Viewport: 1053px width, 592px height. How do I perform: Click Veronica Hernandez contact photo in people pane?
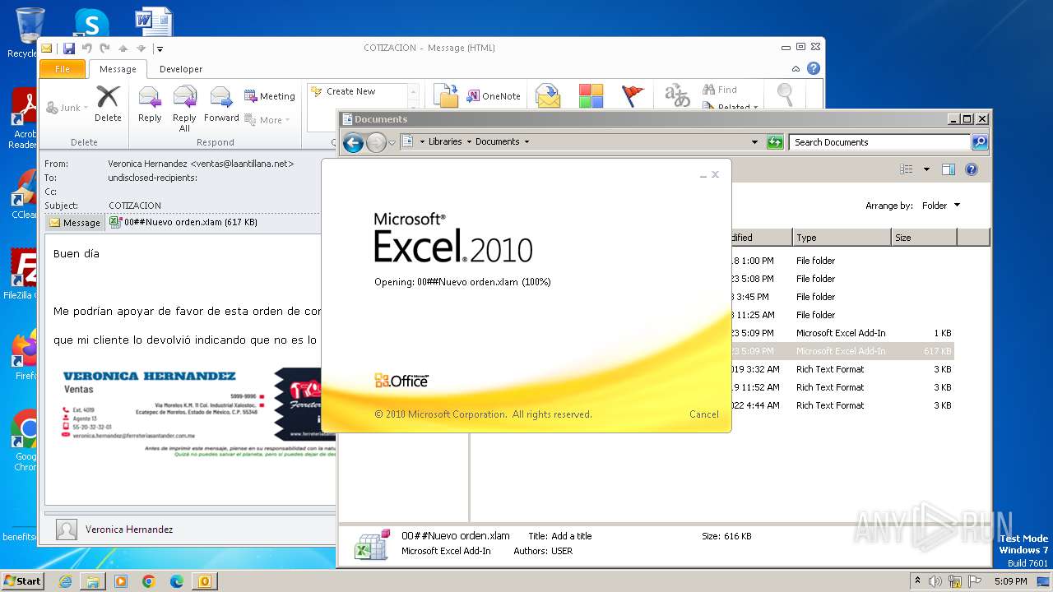point(67,530)
